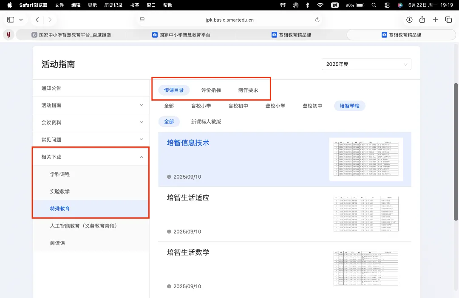Screen dimensions: 459x298
Task: Open Spotlight search in the menu bar
Action: point(374,5)
